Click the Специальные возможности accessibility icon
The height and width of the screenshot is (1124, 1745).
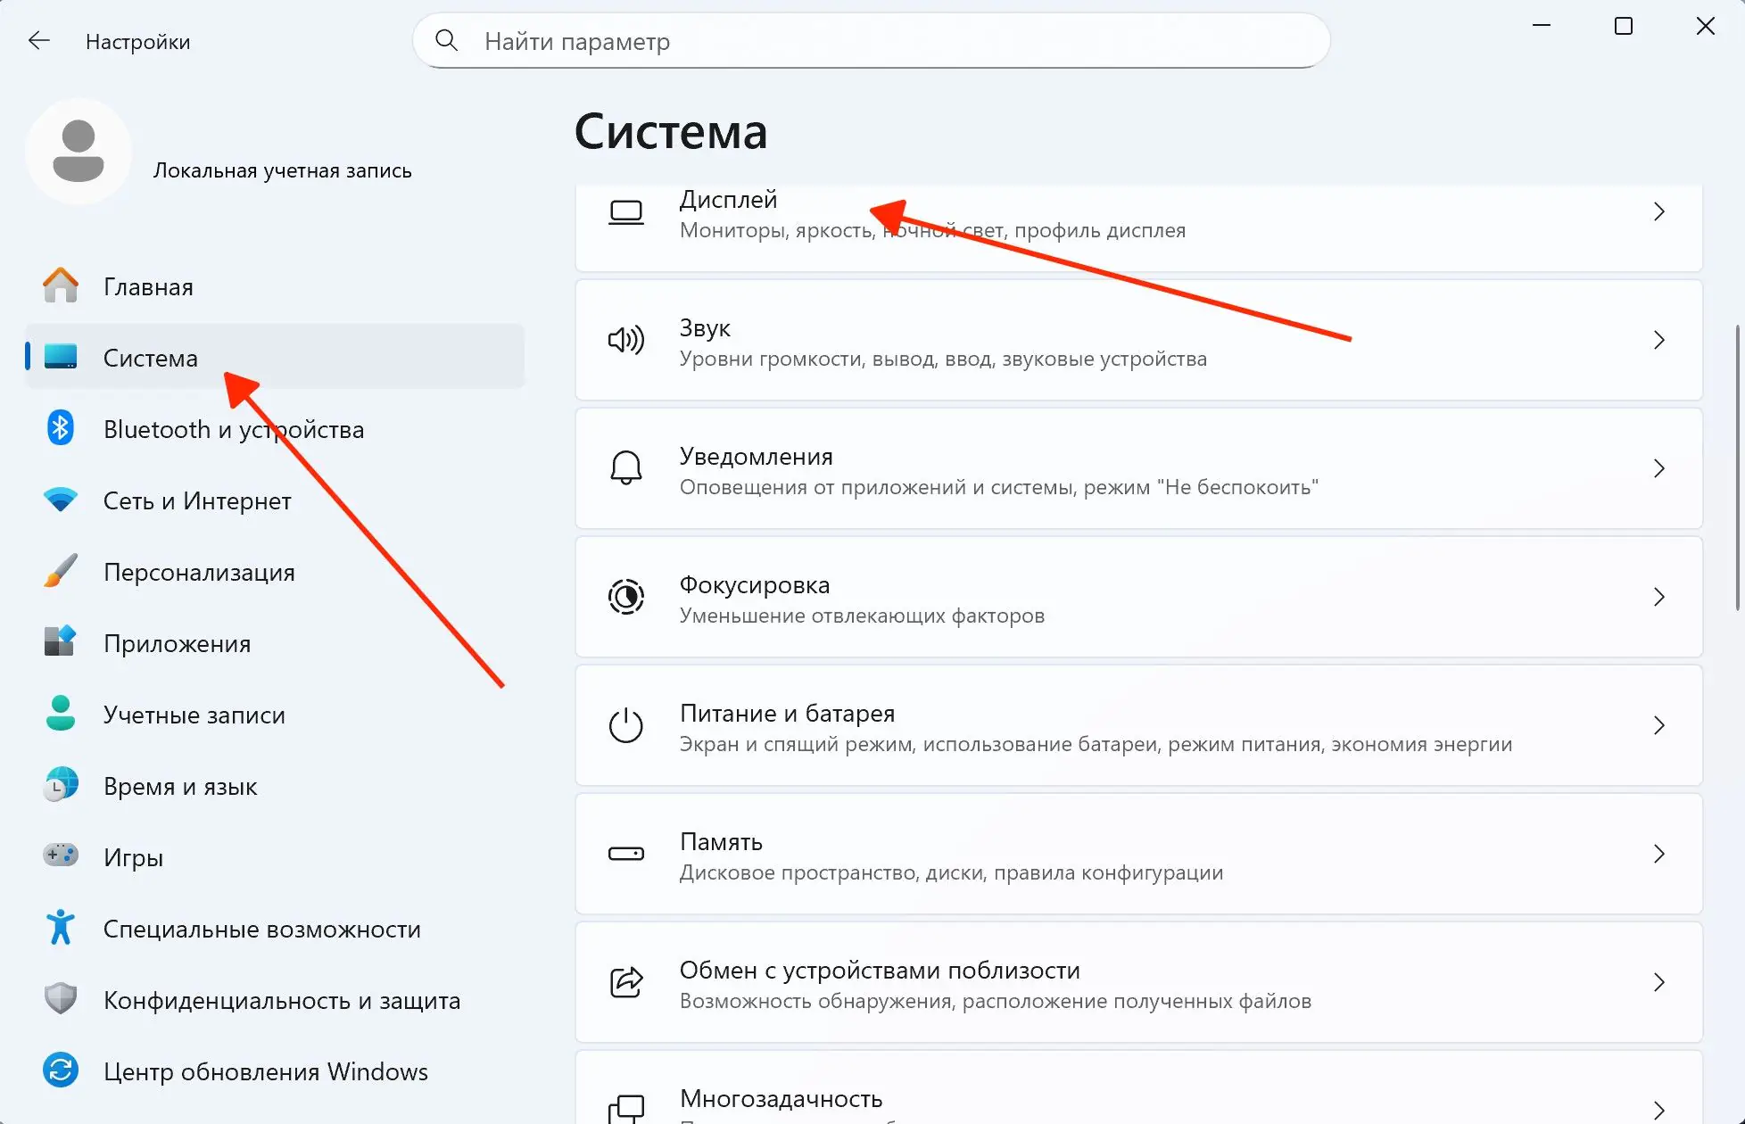click(61, 928)
